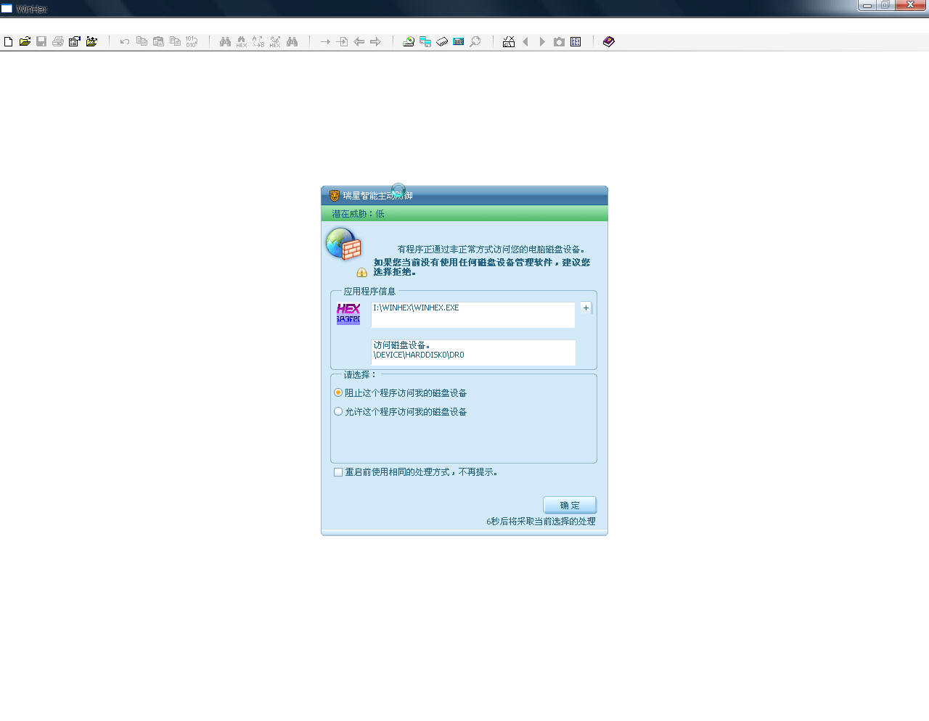Open a file using the folder icon
Image resolution: width=929 pixels, height=721 pixels.
click(x=25, y=41)
